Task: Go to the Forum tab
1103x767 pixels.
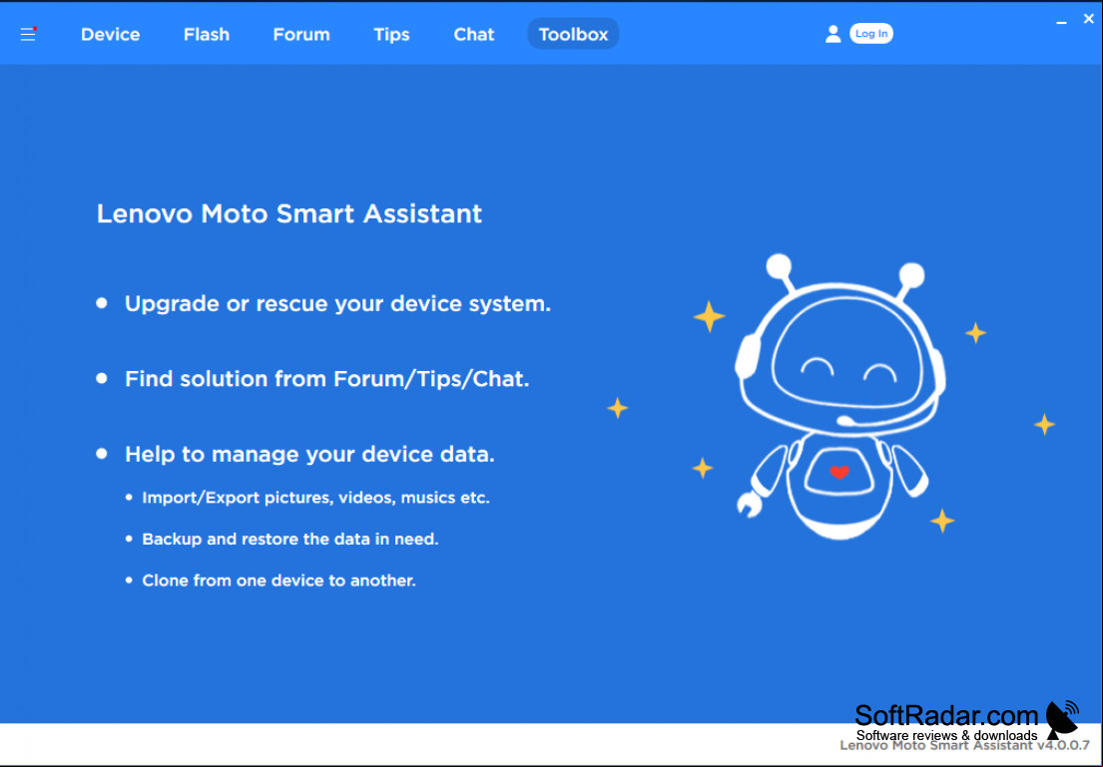Action: (301, 35)
